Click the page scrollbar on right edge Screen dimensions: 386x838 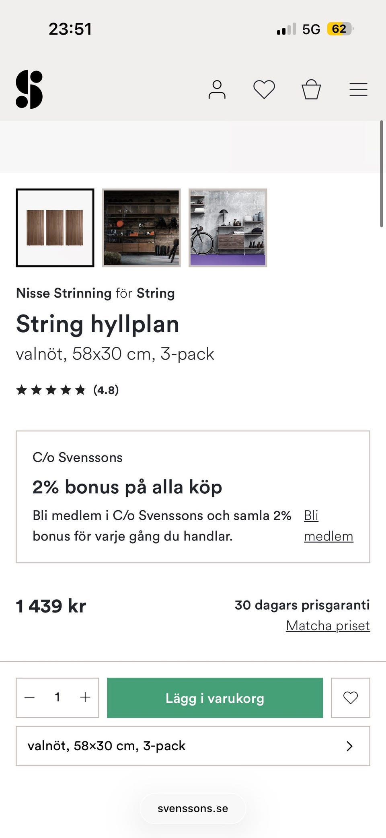pyautogui.click(x=381, y=173)
